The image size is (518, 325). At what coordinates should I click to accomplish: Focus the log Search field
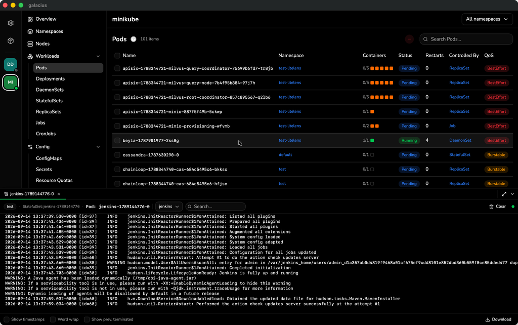215,207
